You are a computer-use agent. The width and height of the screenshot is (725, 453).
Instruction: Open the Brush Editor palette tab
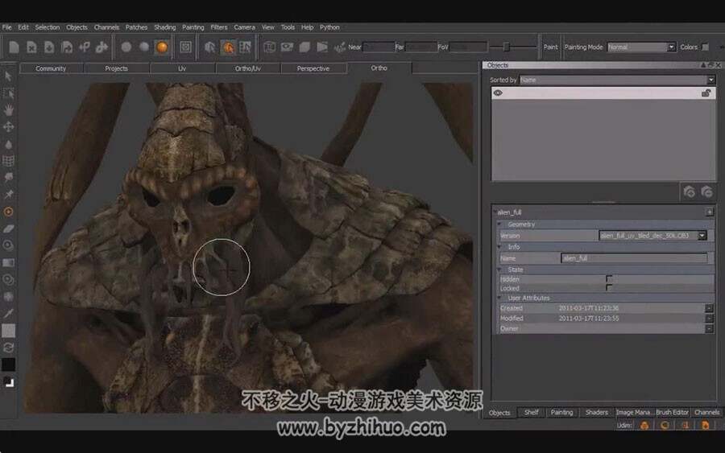pyautogui.click(x=673, y=412)
